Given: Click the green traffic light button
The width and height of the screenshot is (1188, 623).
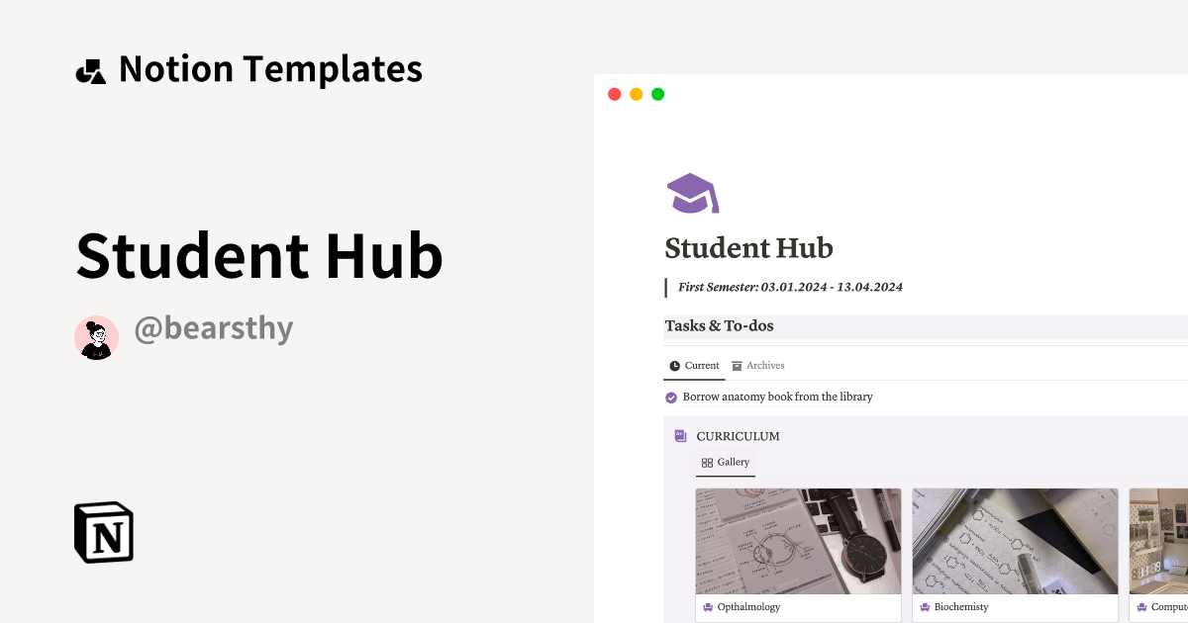Looking at the screenshot, I should (657, 94).
